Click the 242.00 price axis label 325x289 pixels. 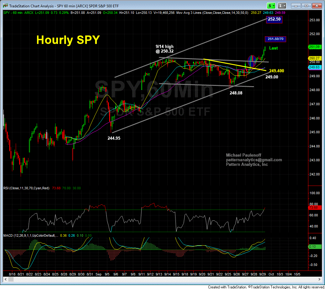(315, 174)
